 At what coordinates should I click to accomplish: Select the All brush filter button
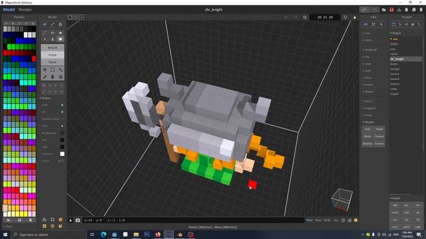tap(45, 25)
